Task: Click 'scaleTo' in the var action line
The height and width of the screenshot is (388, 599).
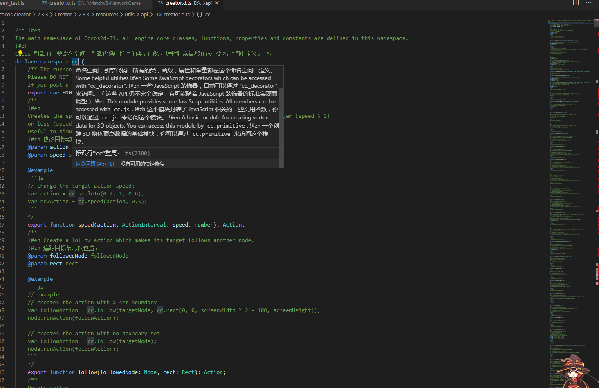Action: point(89,193)
